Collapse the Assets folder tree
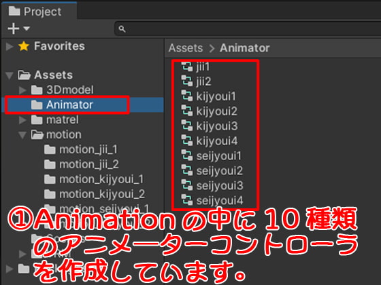This screenshot has width=381, height=285. tap(10, 75)
